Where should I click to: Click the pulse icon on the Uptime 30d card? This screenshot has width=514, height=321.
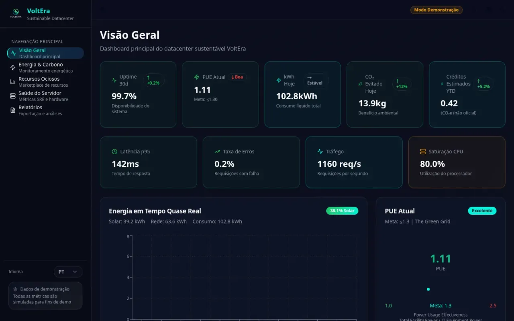click(x=114, y=80)
